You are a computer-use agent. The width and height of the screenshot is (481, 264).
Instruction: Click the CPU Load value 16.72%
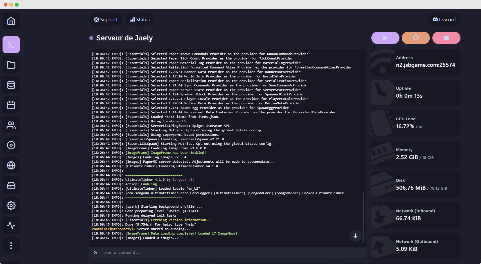[x=405, y=126]
